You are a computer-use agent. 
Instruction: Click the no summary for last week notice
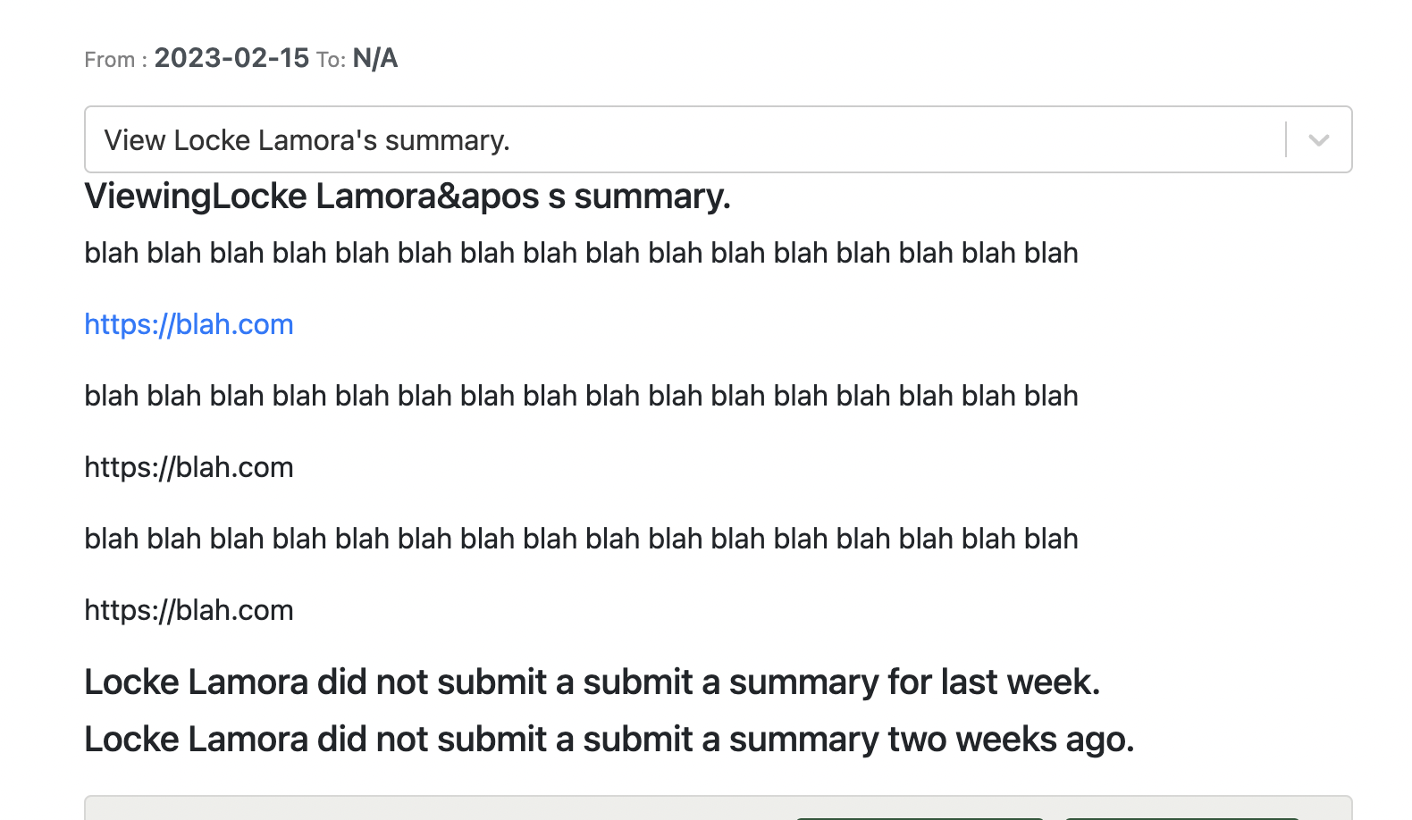(592, 682)
